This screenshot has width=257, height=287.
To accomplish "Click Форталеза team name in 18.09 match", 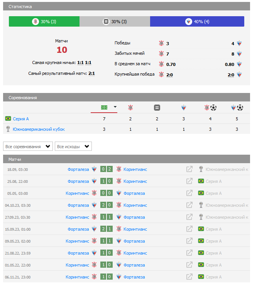I will click(x=78, y=169).
